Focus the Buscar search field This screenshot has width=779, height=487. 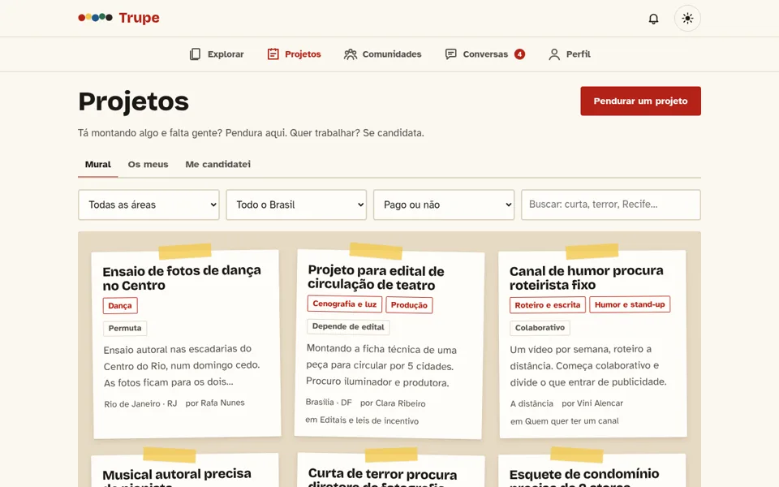pyautogui.click(x=610, y=205)
